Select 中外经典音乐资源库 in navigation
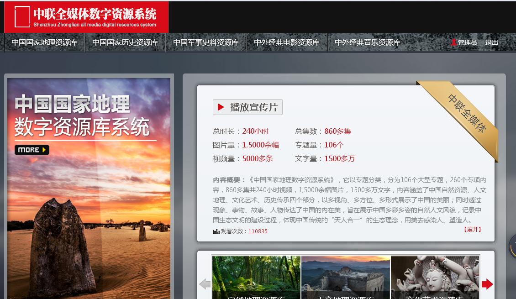The image size is (516, 299). click(368, 42)
